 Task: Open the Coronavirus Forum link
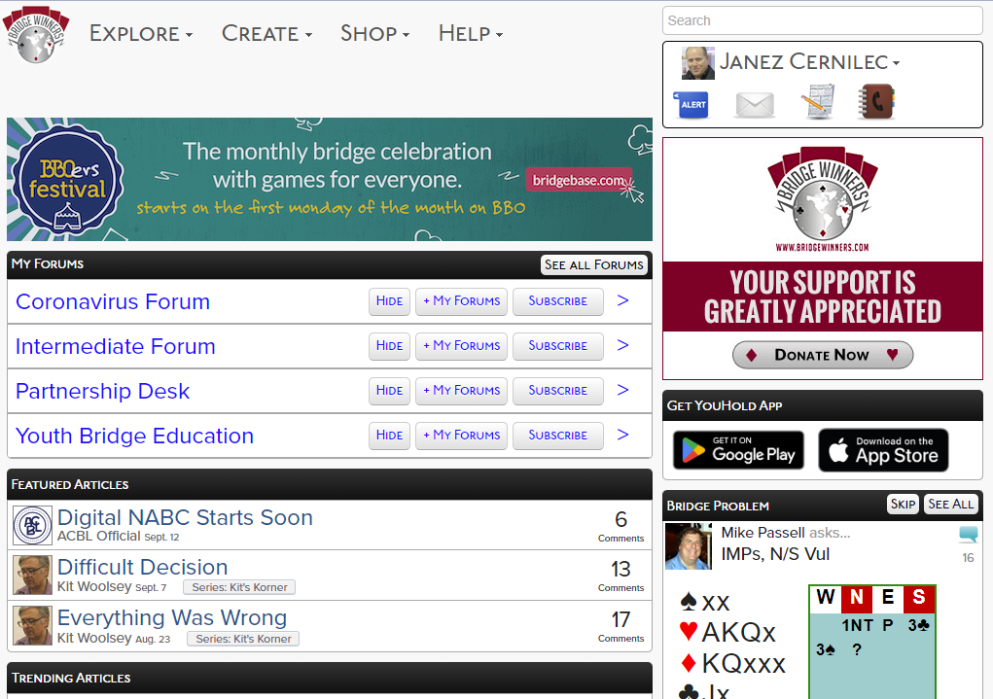pyautogui.click(x=113, y=301)
